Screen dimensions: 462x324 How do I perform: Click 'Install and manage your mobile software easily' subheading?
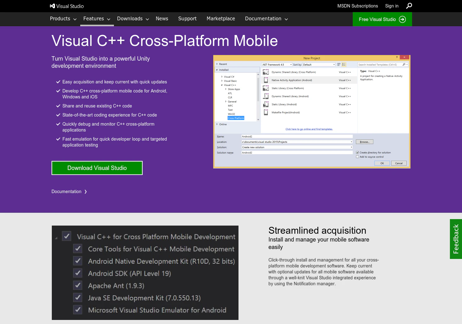point(319,243)
